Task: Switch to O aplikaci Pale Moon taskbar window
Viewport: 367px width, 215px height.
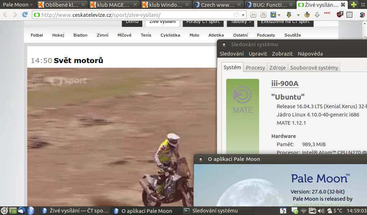Action: point(146,211)
